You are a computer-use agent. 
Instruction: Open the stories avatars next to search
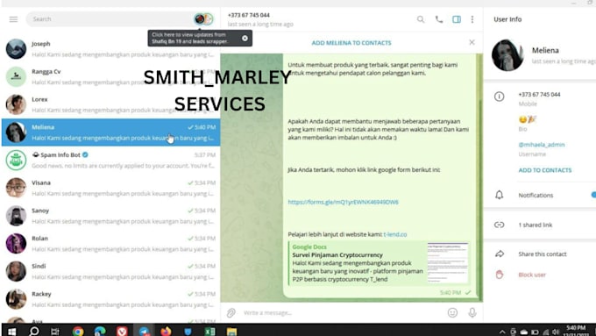pos(203,19)
